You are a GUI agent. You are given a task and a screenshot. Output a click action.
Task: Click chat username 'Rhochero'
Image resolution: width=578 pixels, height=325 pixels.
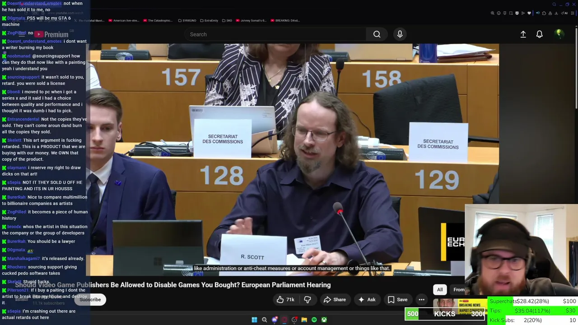coord(17,267)
